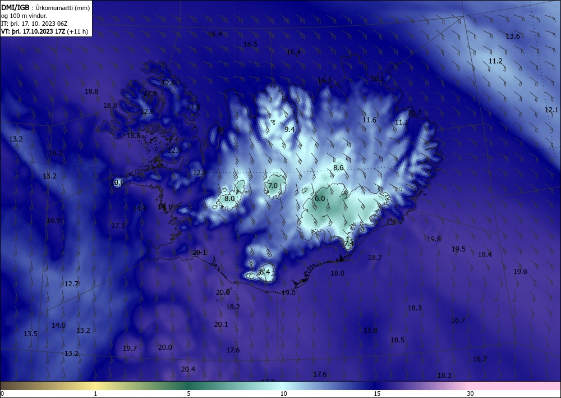
Task: Click the south coast value "19.0"
Action: pos(288,293)
